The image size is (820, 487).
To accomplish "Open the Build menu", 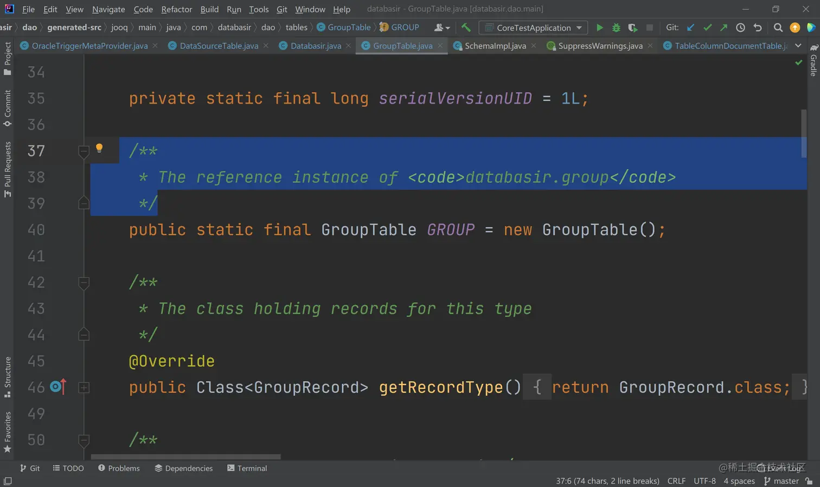I will pos(209,9).
